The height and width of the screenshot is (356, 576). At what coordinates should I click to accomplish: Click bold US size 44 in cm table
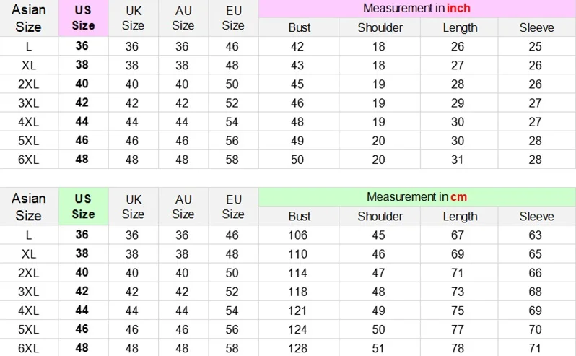tap(82, 310)
